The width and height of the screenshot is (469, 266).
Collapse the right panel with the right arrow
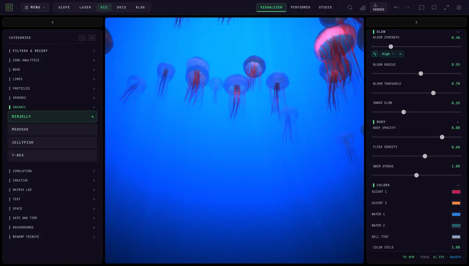pyautogui.click(x=416, y=22)
